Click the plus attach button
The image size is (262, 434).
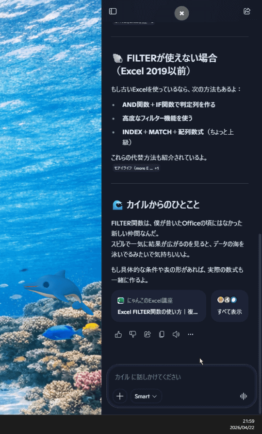[120, 396]
